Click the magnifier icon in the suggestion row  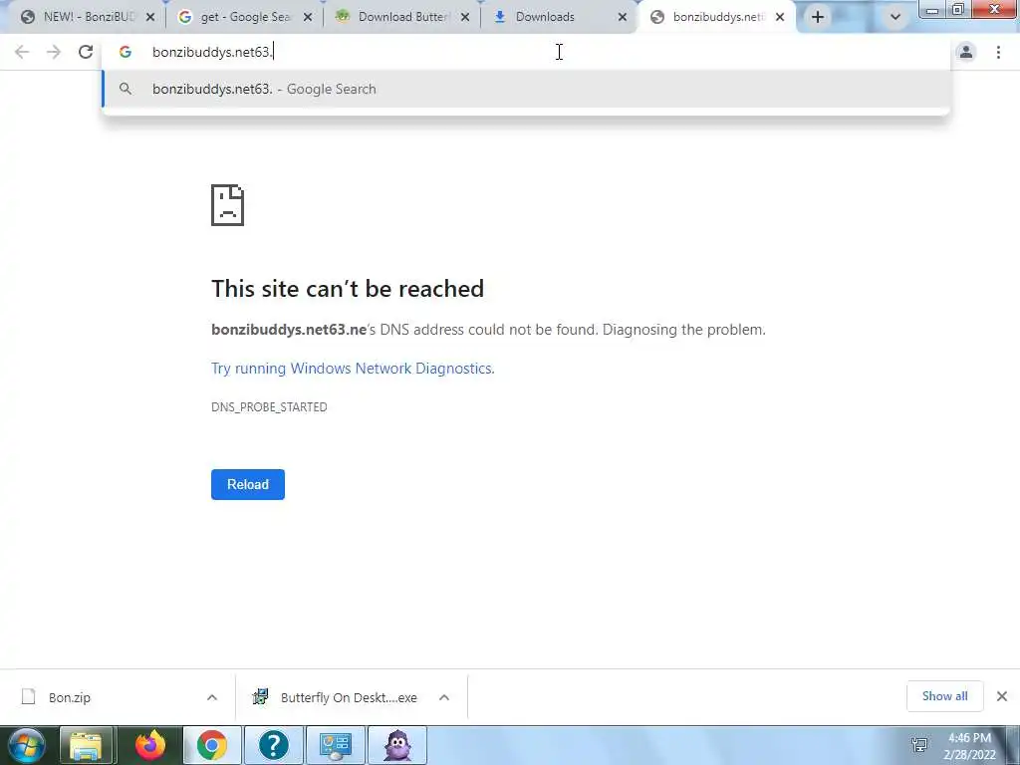126,89
